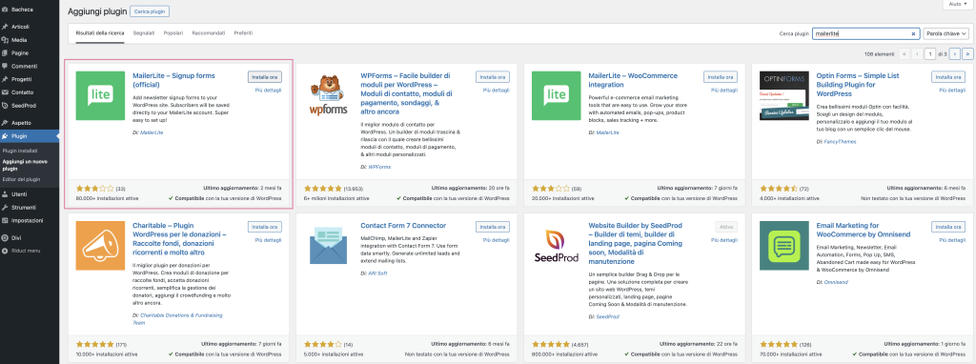Screen dimensions: 976x364
Task: Open Charitable Donations & Fundraising Team author link
Action: click(x=177, y=319)
